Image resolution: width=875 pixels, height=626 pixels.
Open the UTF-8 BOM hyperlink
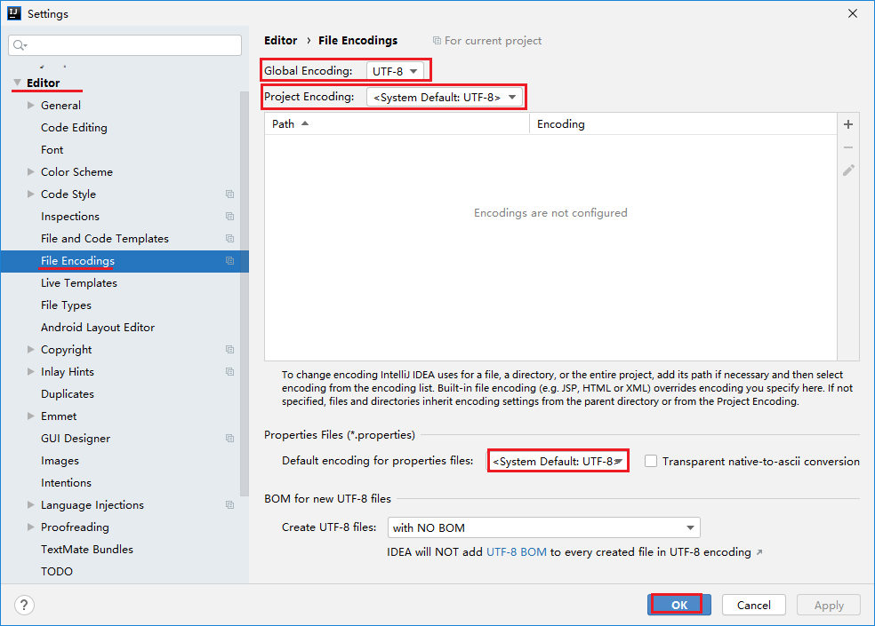(516, 552)
